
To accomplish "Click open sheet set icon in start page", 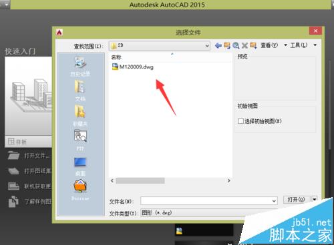I will [13, 171].
